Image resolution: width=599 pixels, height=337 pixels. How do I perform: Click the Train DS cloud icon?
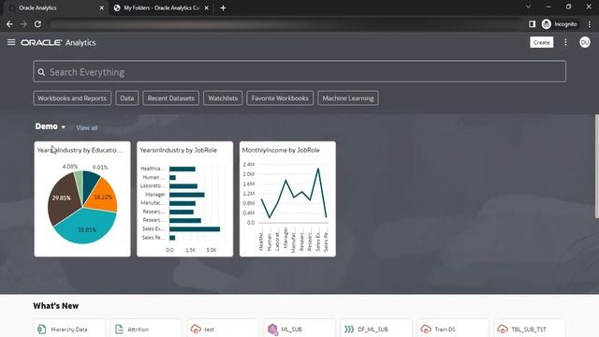point(426,329)
